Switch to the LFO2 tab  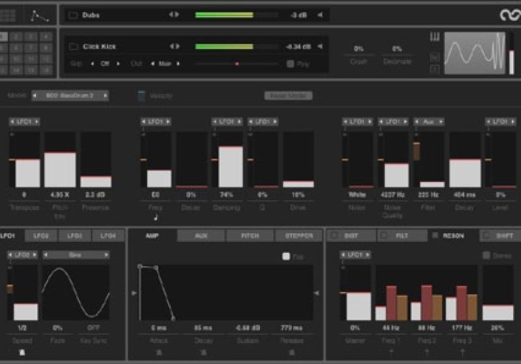41,236
